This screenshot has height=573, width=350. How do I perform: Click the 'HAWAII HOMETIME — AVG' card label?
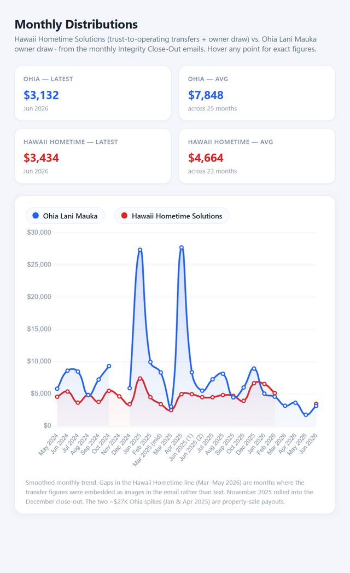pos(231,142)
